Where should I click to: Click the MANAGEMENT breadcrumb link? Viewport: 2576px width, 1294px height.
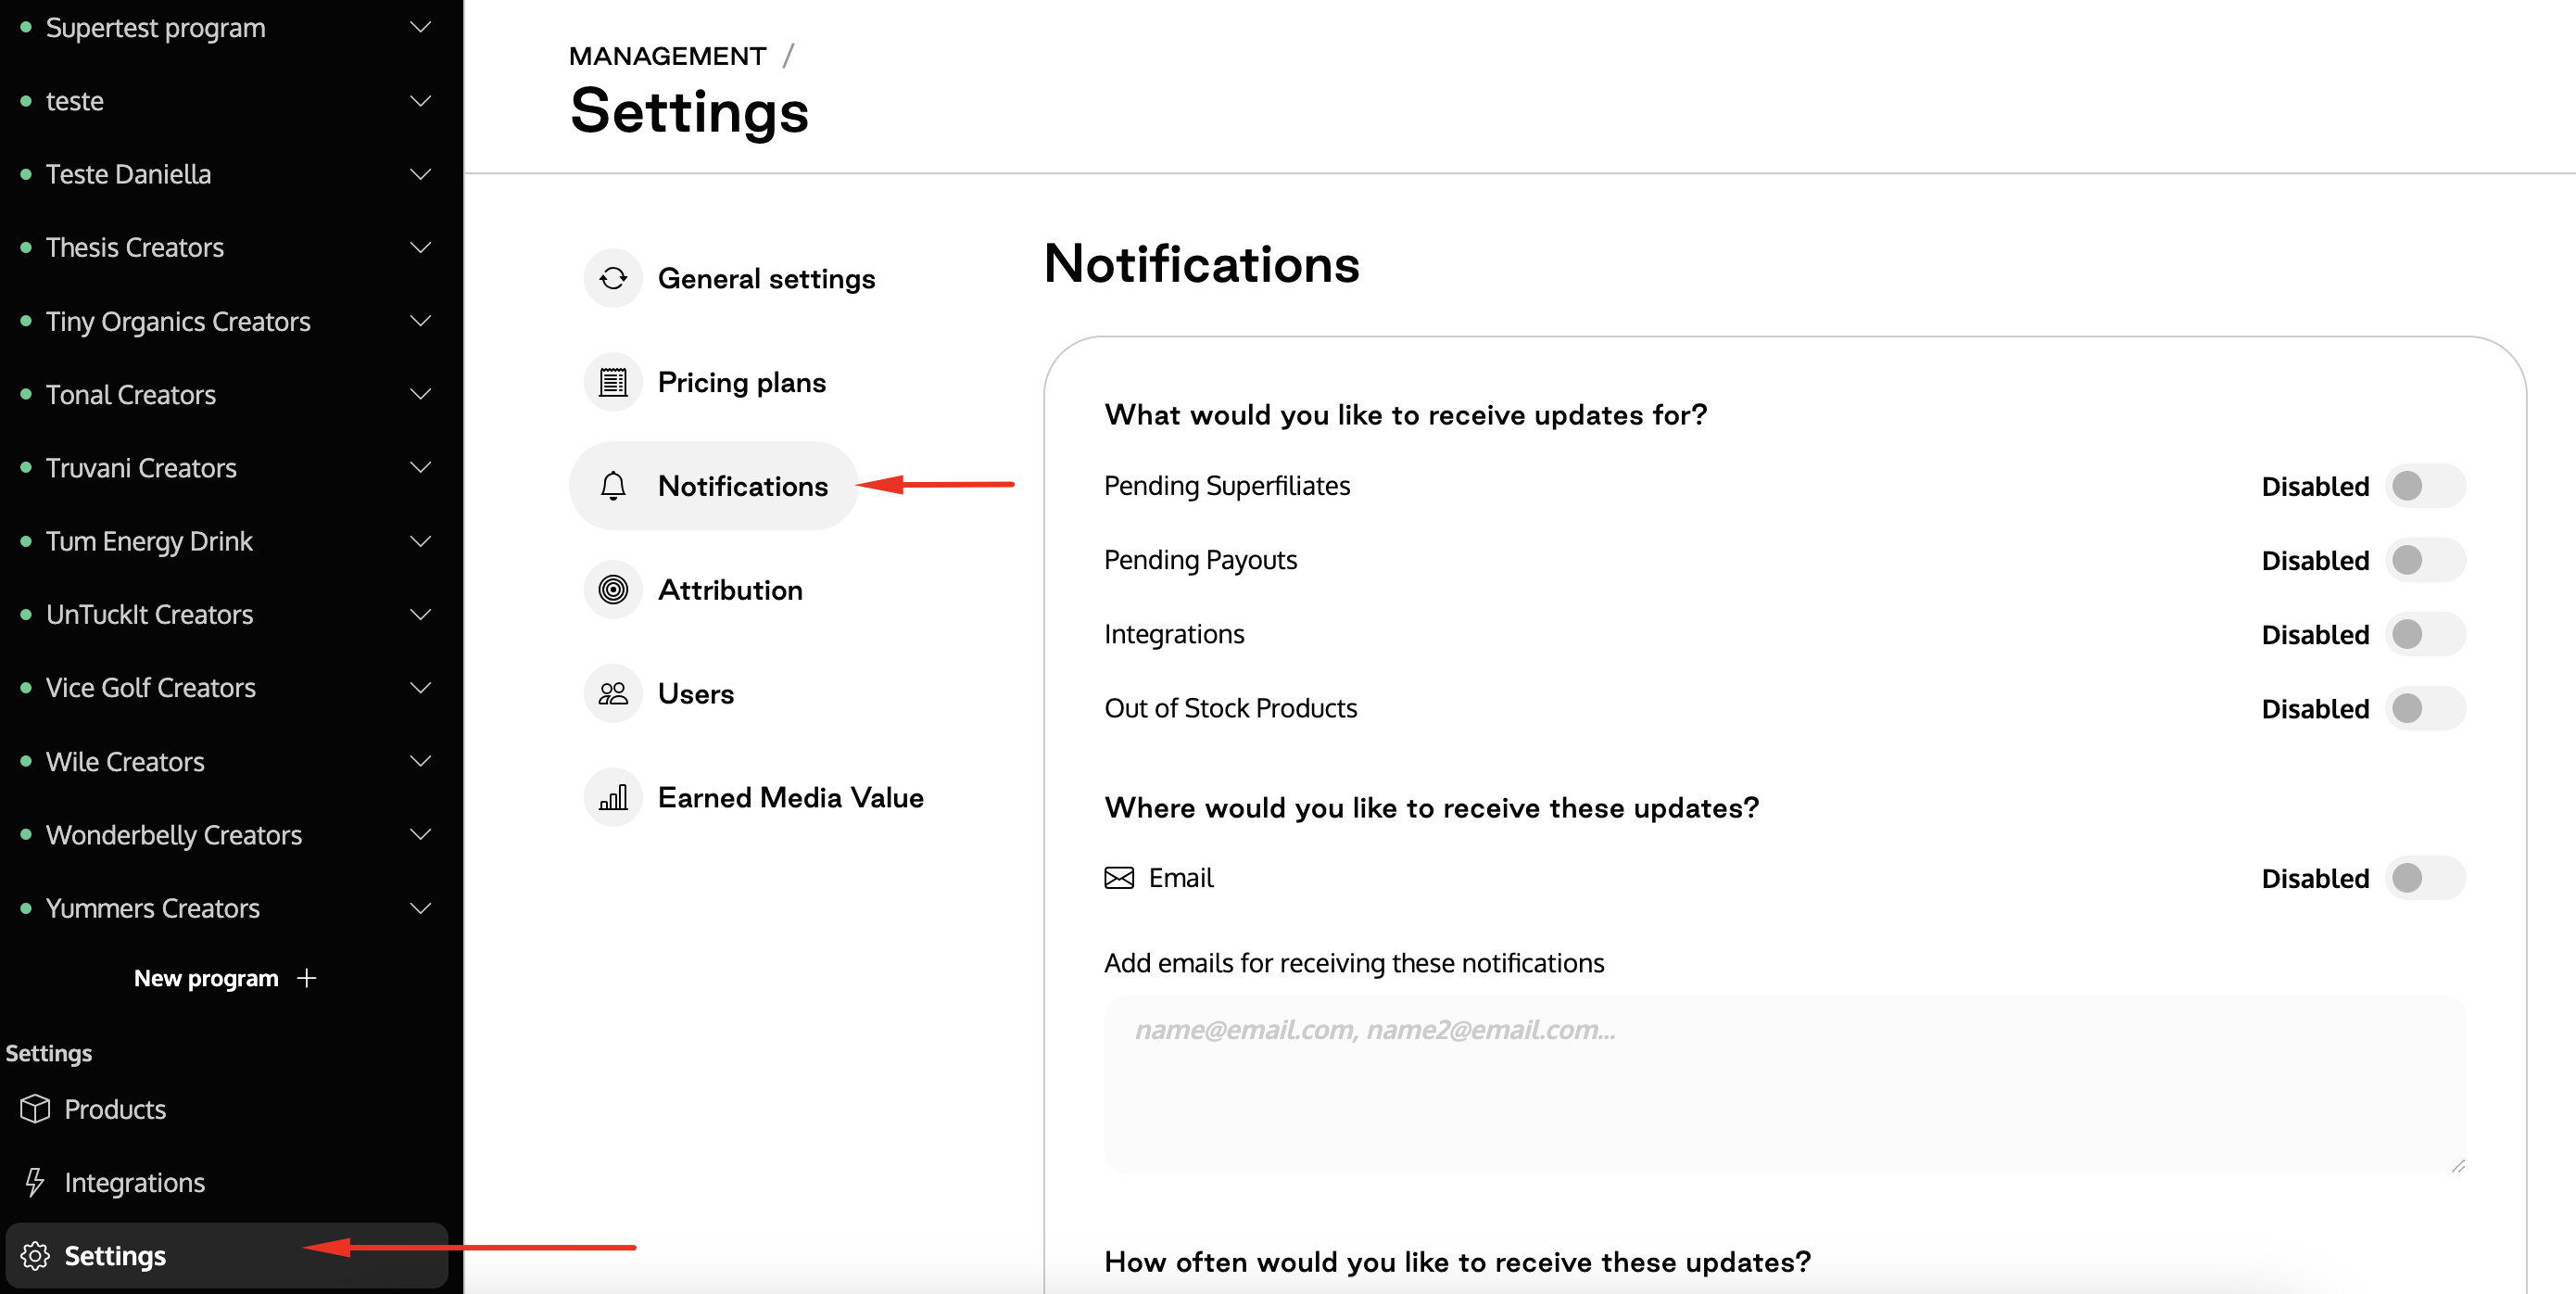click(667, 56)
